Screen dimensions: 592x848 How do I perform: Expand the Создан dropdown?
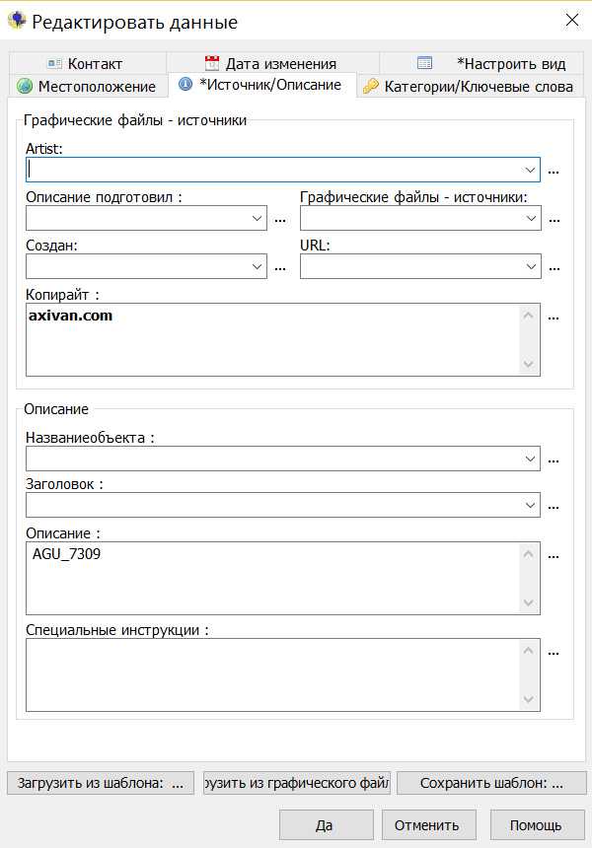coord(258,266)
